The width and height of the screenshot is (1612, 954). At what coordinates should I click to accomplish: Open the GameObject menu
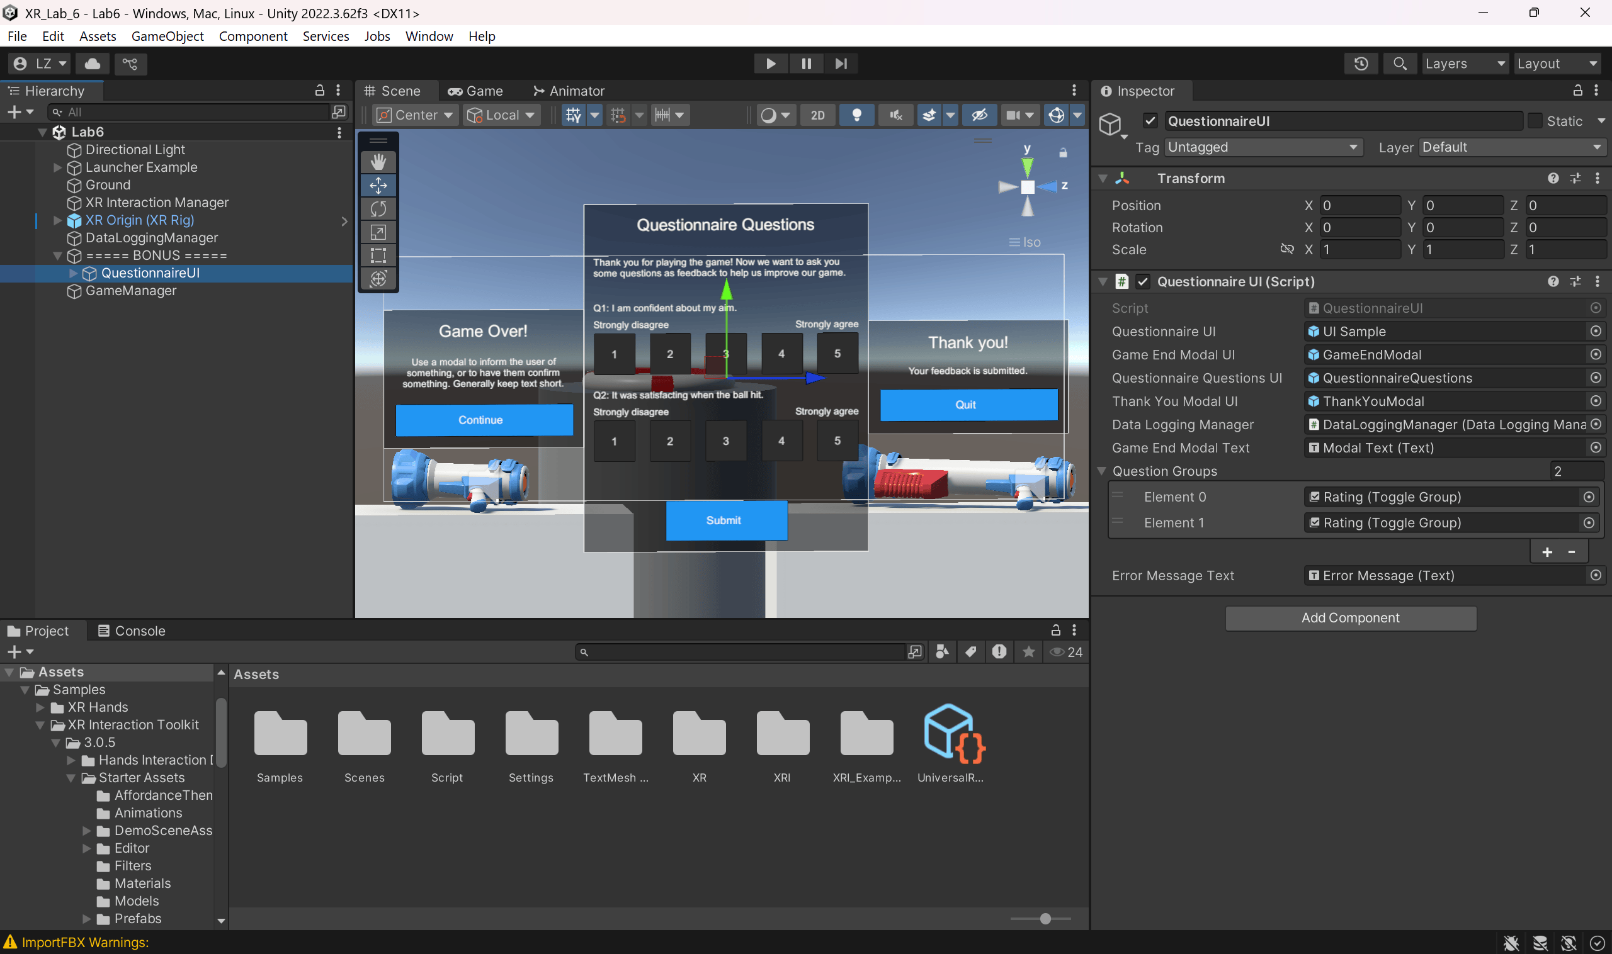[x=167, y=36]
